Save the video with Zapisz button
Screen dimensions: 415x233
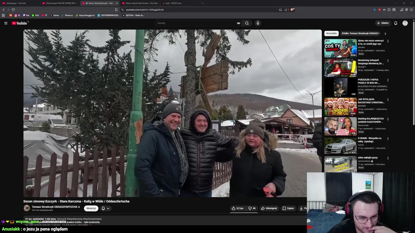click(288, 208)
